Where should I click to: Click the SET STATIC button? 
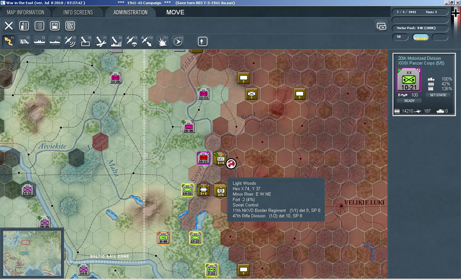pyautogui.click(x=438, y=95)
